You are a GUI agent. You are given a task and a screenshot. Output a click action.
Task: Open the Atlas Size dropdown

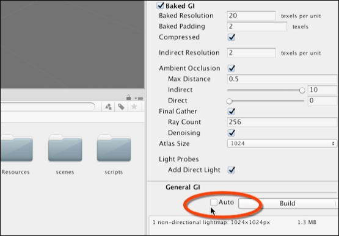[282, 143]
